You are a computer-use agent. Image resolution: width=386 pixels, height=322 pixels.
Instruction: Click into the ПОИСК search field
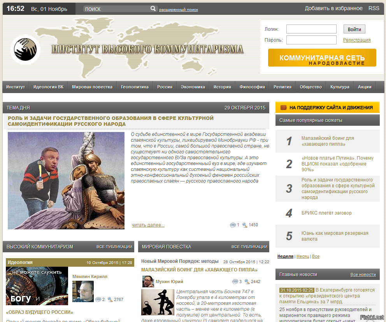click(116, 9)
